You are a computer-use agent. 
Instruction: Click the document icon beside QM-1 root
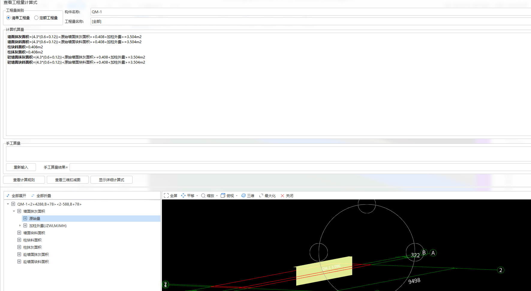13,204
